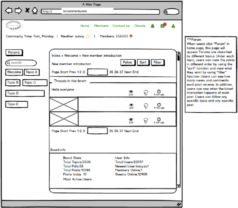Click the community logo

(13, 26)
